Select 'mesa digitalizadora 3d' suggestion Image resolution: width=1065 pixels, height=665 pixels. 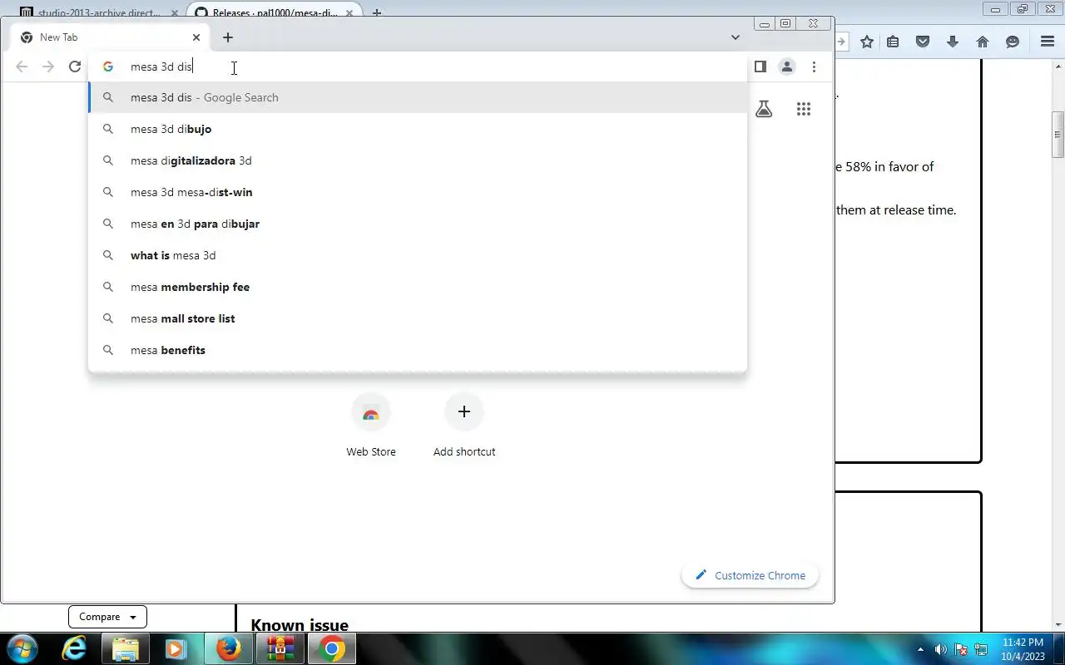tap(418, 160)
